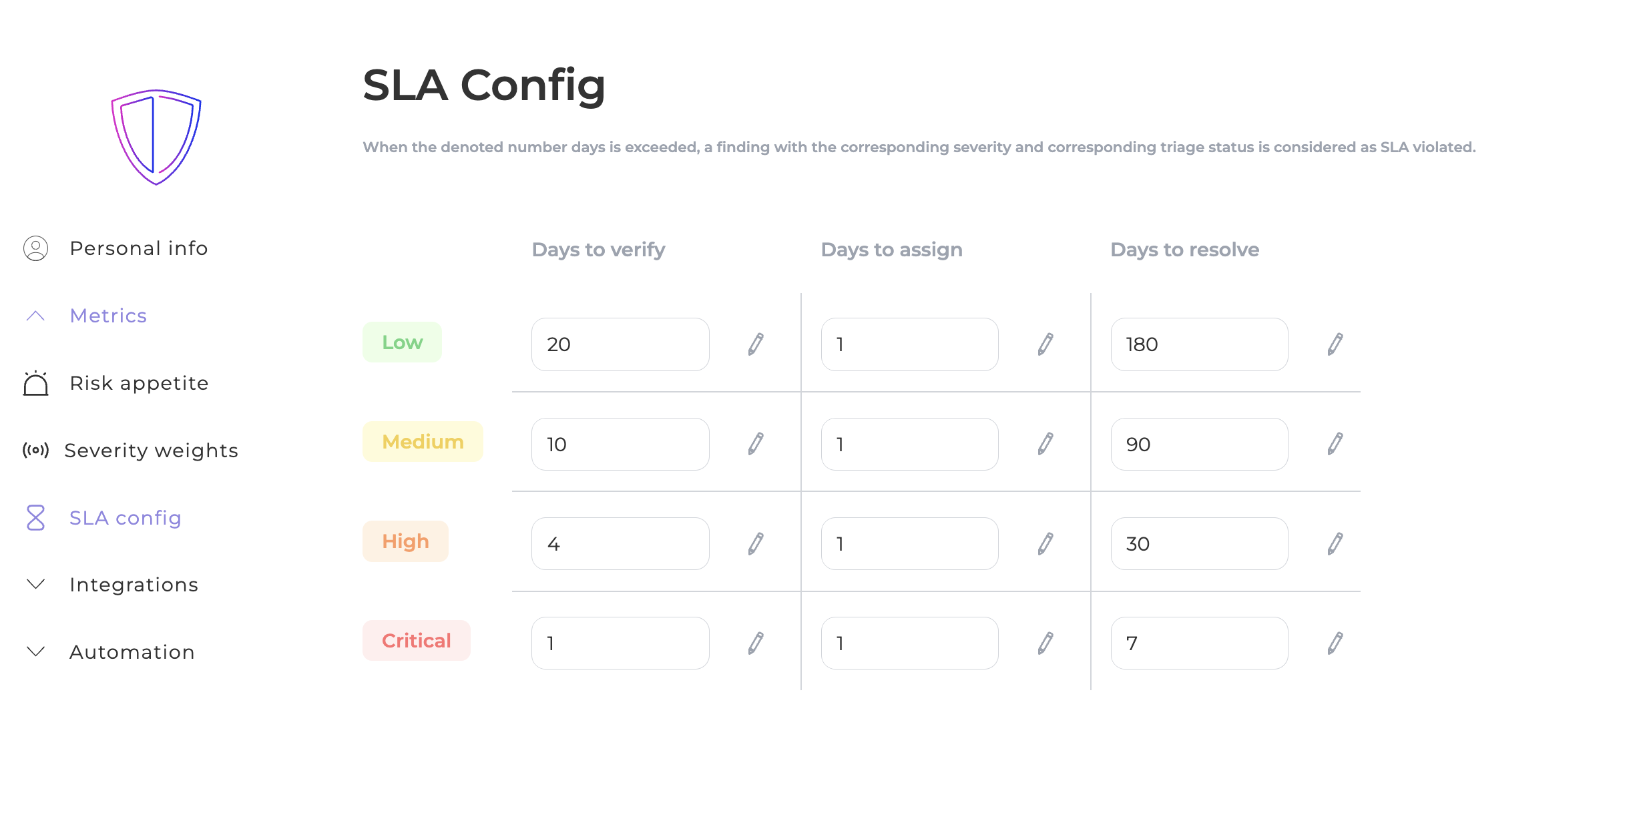The width and height of the screenshot is (1645, 813).
Task: Click the Low severity badge
Action: click(402, 342)
